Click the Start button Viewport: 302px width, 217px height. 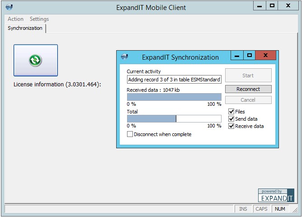click(248, 75)
